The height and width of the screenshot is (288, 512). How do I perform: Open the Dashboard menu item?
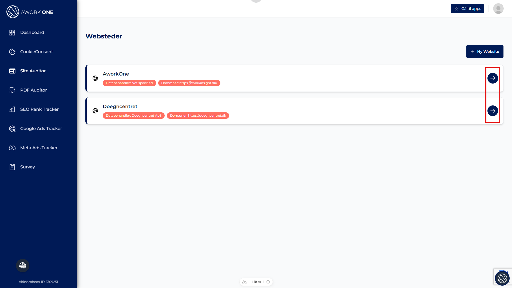pyautogui.click(x=32, y=32)
